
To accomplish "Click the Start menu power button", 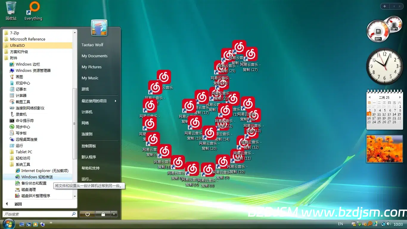I will pyautogui.click(x=87, y=214).
